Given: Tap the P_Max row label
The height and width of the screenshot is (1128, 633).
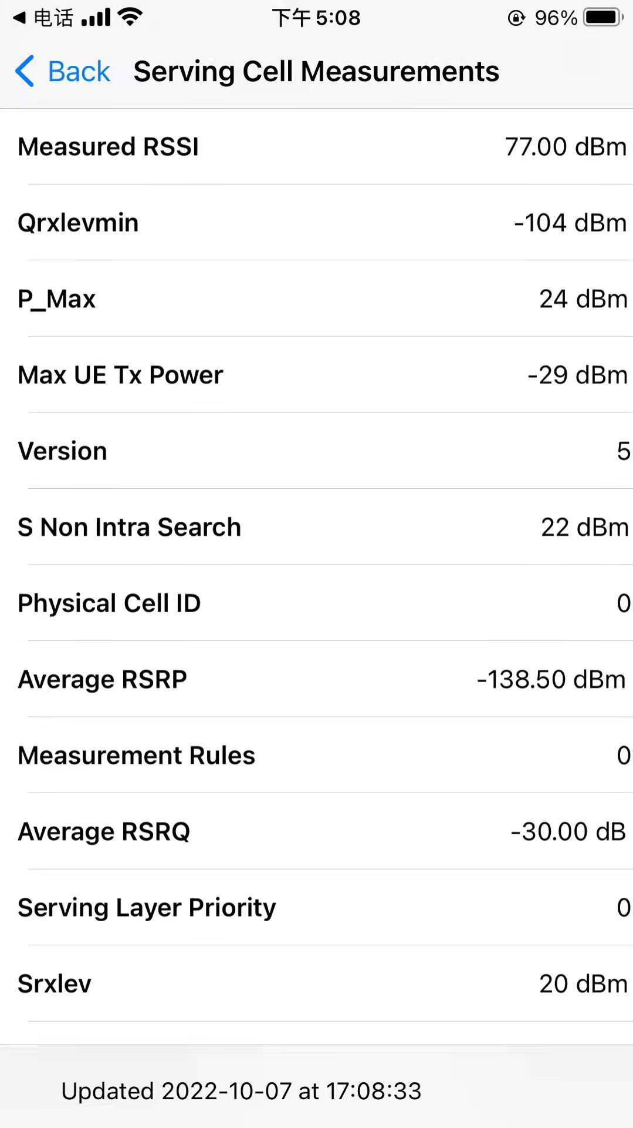Looking at the screenshot, I should coord(57,299).
